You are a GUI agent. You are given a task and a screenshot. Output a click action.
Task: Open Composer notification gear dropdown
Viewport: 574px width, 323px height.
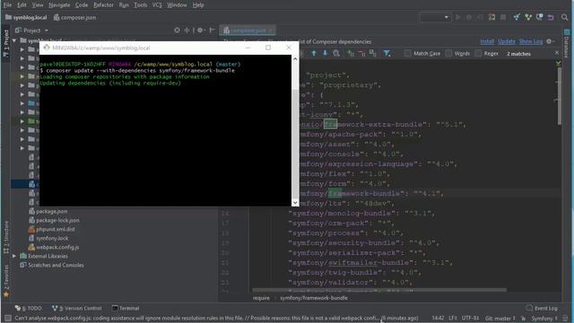pos(550,41)
